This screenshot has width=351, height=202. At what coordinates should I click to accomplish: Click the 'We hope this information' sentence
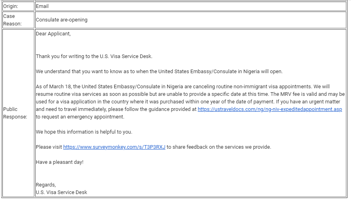point(84,132)
